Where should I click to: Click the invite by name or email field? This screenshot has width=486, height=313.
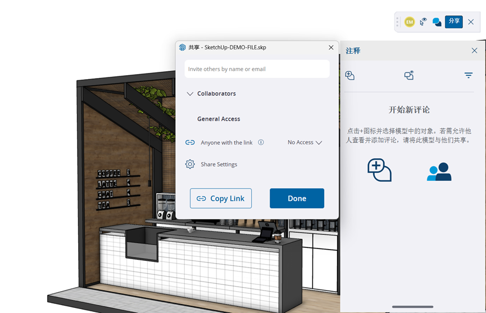257,69
